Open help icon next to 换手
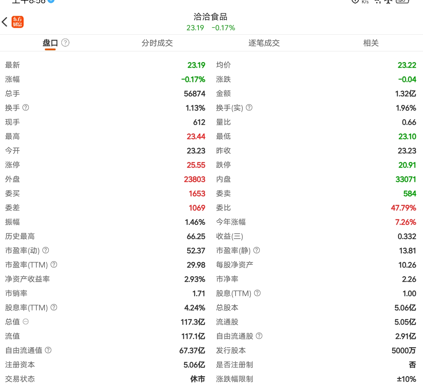 click(x=26, y=107)
